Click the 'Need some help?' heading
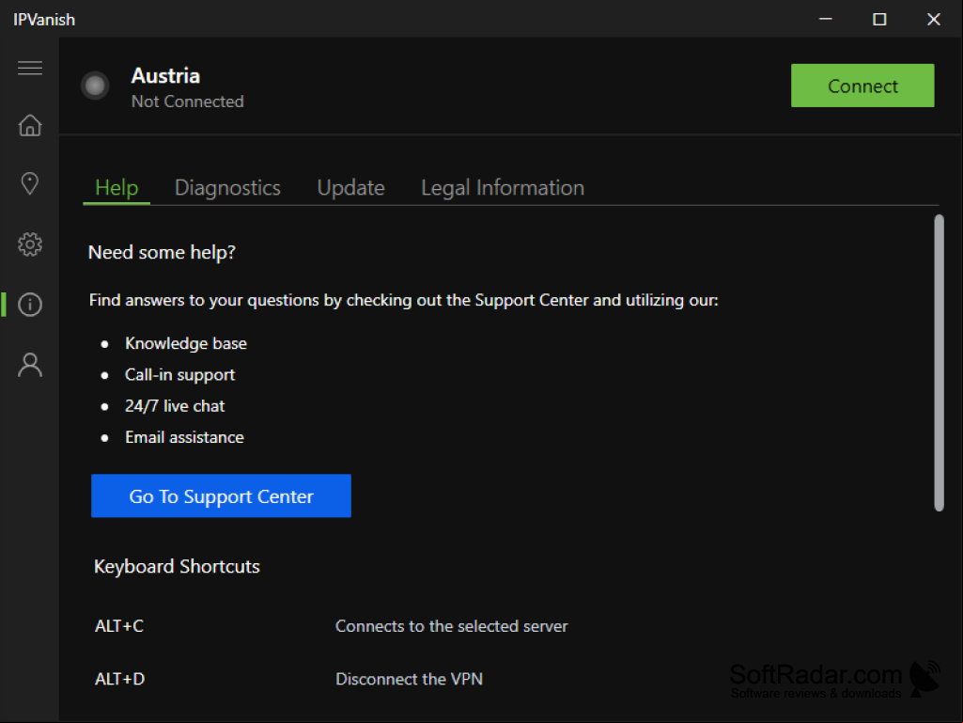Image resolution: width=963 pixels, height=723 pixels. (163, 252)
